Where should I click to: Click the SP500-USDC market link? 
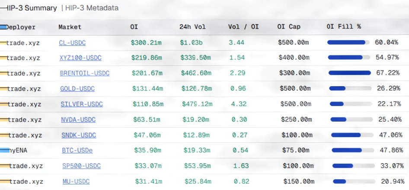81,166
